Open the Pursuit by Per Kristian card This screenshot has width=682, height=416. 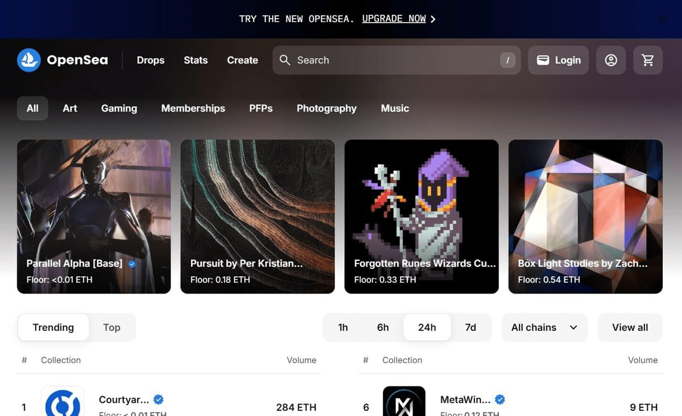[257, 217]
